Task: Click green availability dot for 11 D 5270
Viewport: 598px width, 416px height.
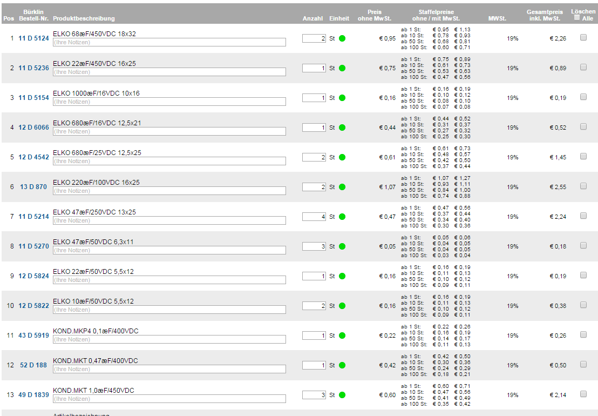Action: coord(342,246)
